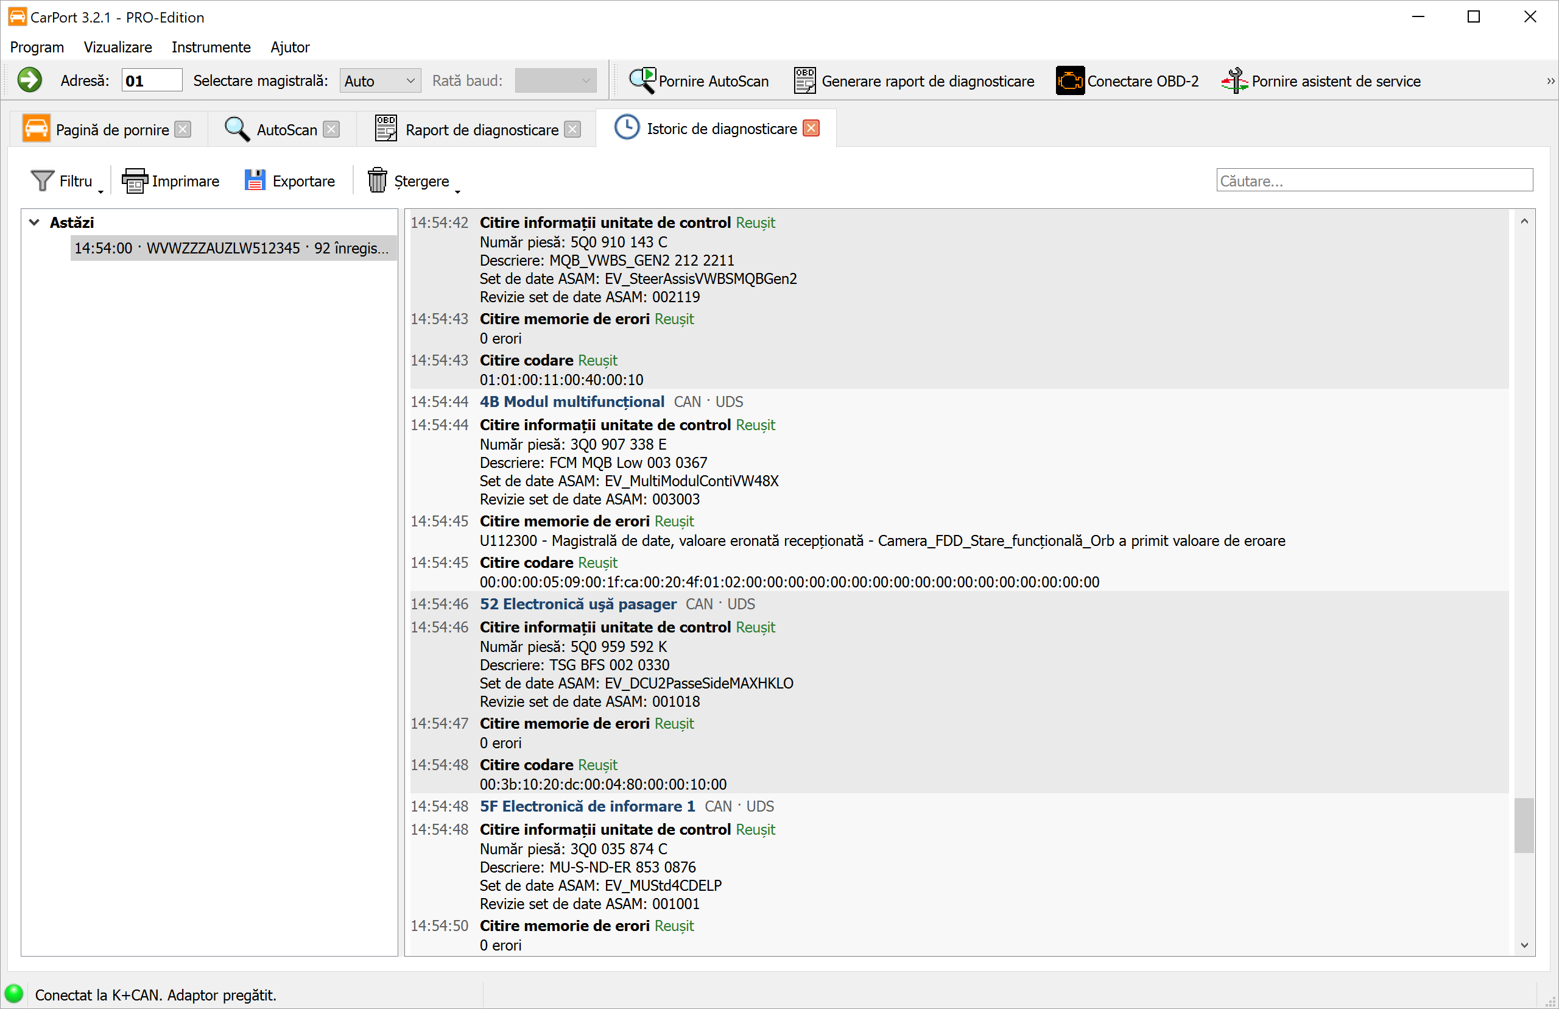Open the Instrumente menu

tap(211, 47)
